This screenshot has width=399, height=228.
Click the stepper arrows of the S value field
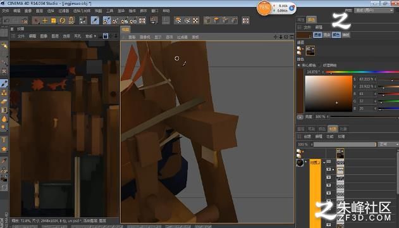click(x=376, y=79)
